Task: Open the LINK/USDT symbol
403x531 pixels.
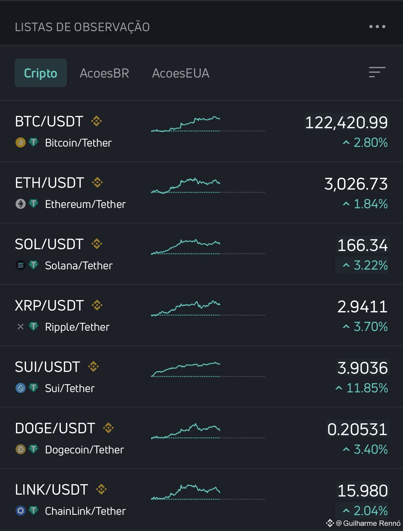Action: [x=52, y=490]
